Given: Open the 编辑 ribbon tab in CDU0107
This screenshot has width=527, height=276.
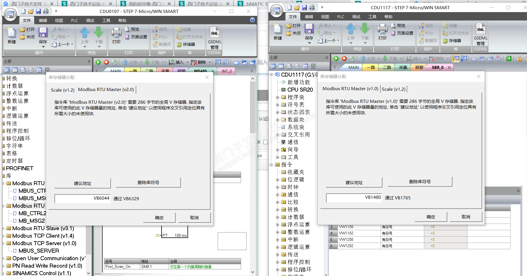Looking at the screenshot, I should click(43, 20).
